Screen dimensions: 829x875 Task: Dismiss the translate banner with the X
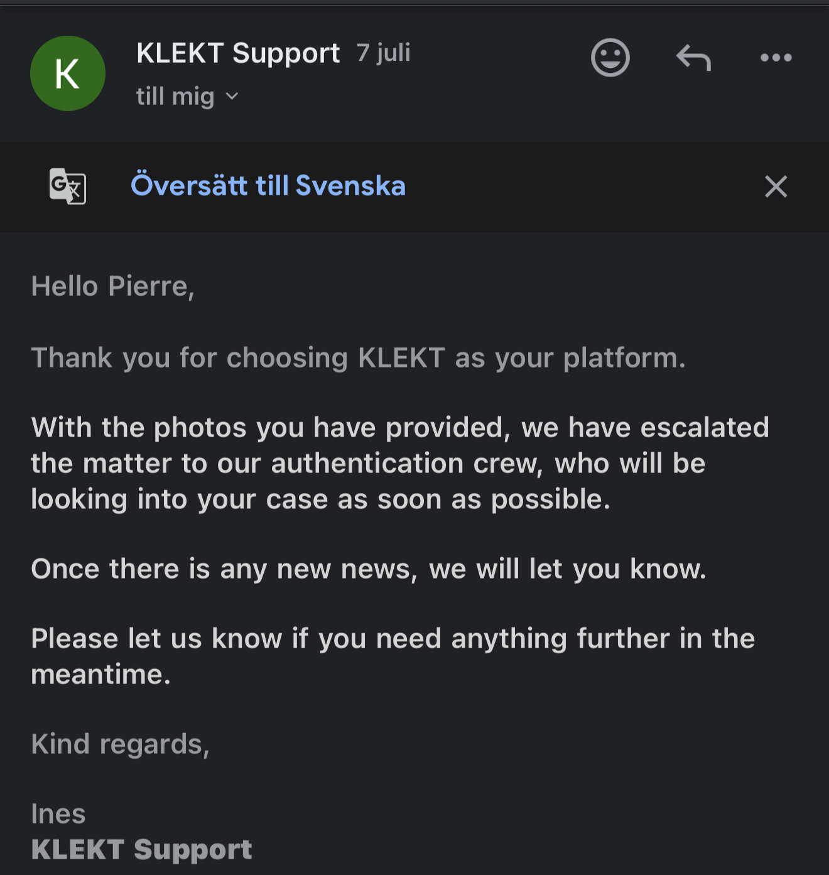click(x=776, y=187)
